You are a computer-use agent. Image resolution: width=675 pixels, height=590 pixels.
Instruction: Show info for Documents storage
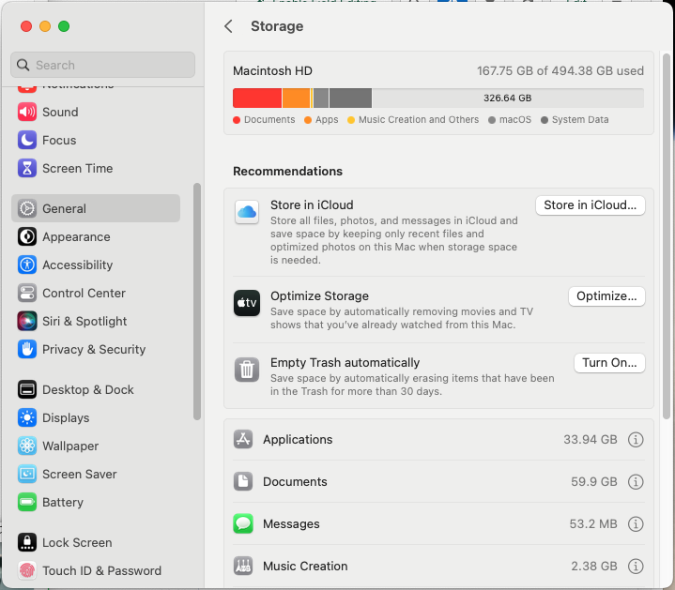point(636,481)
